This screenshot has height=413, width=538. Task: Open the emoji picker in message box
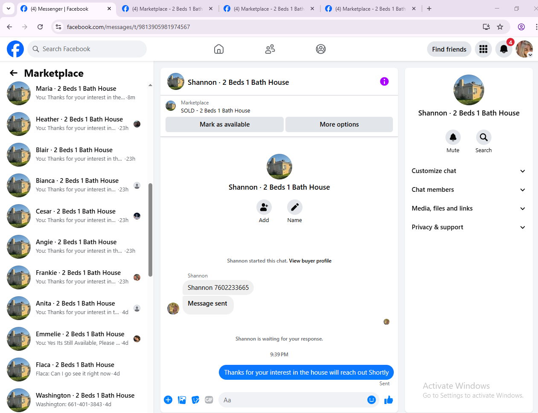click(x=372, y=400)
